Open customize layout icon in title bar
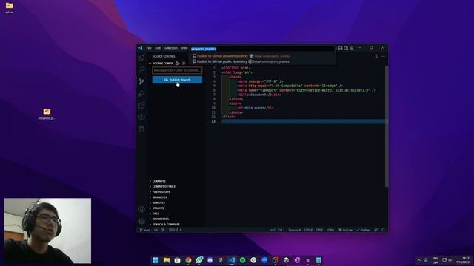The image size is (474, 266). point(351,47)
